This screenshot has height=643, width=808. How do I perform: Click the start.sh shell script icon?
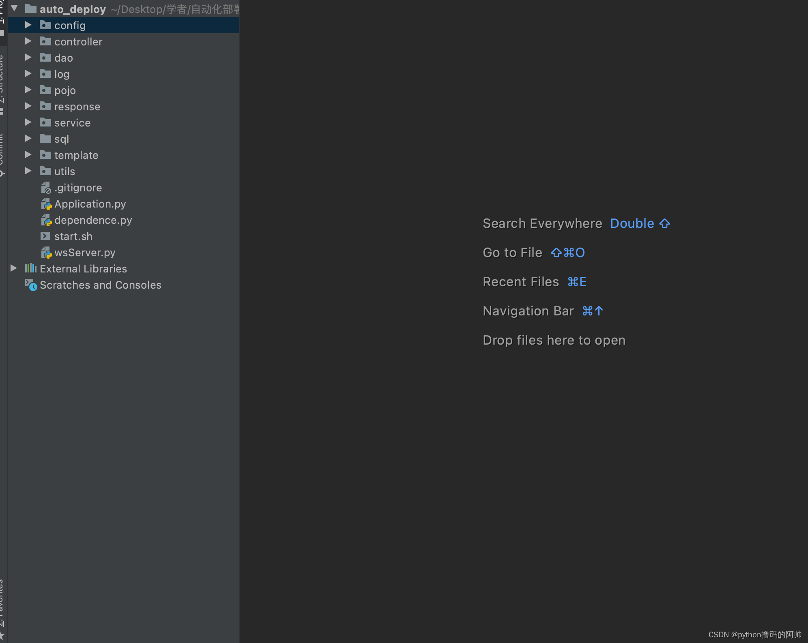click(x=45, y=236)
